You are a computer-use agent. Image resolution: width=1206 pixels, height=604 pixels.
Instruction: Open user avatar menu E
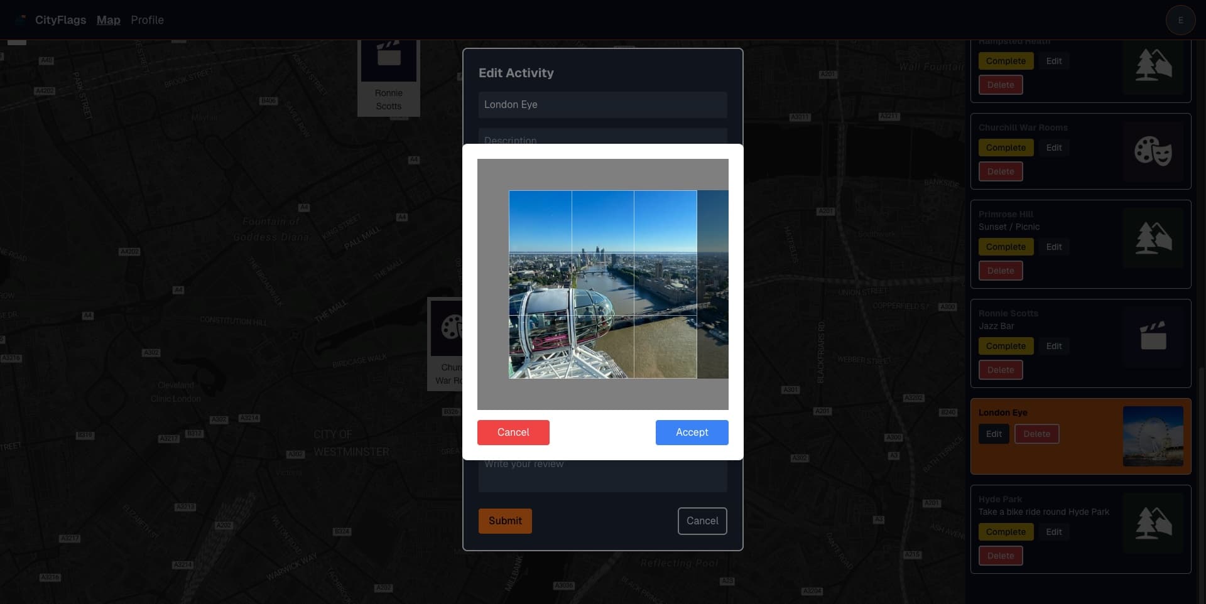click(x=1180, y=20)
